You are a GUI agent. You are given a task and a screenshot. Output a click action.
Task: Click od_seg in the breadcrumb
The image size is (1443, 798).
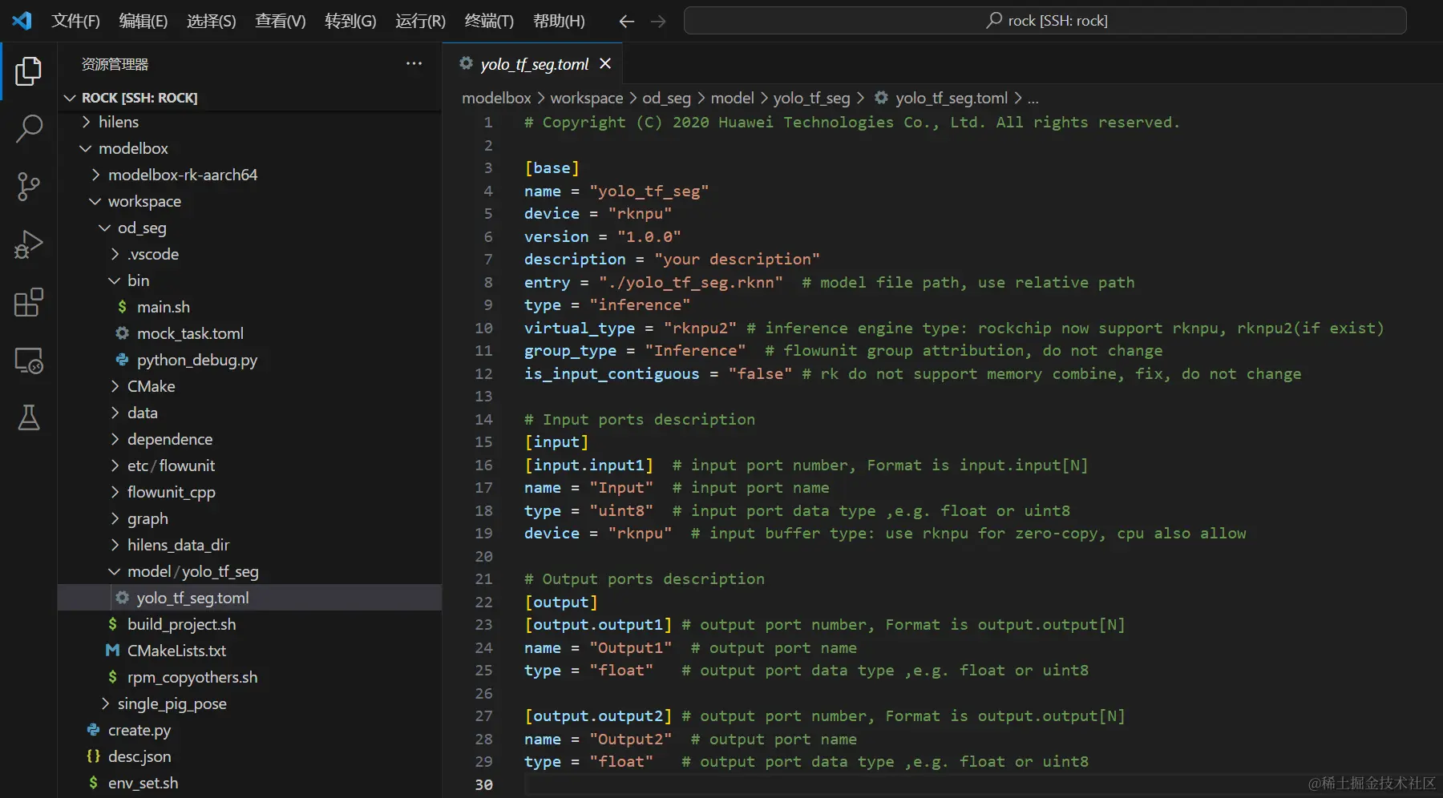[666, 98]
